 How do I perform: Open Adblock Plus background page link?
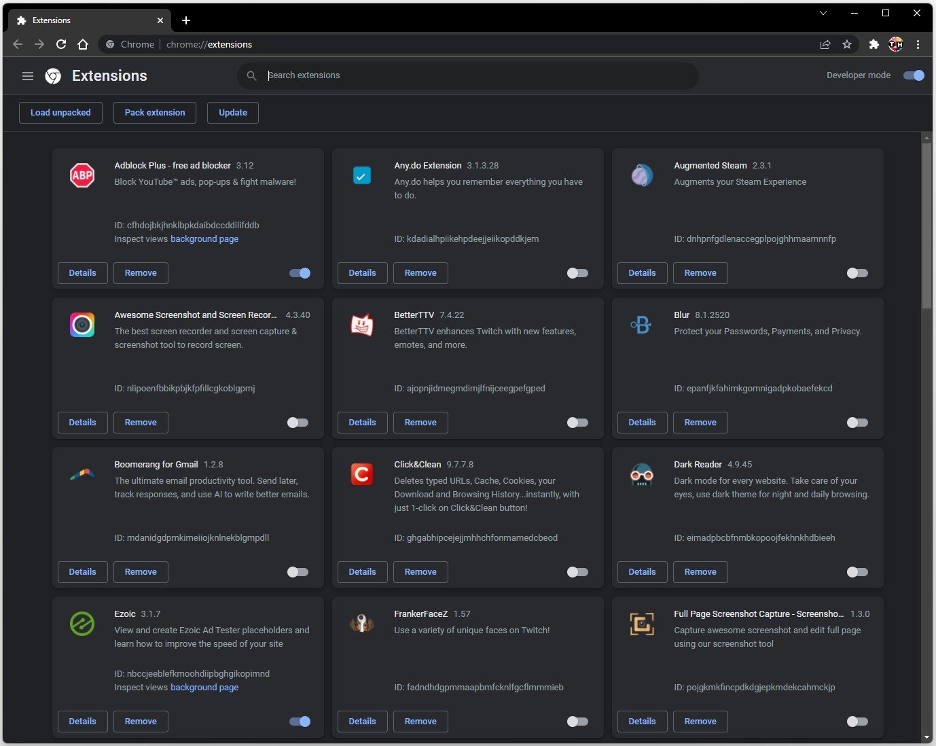204,239
